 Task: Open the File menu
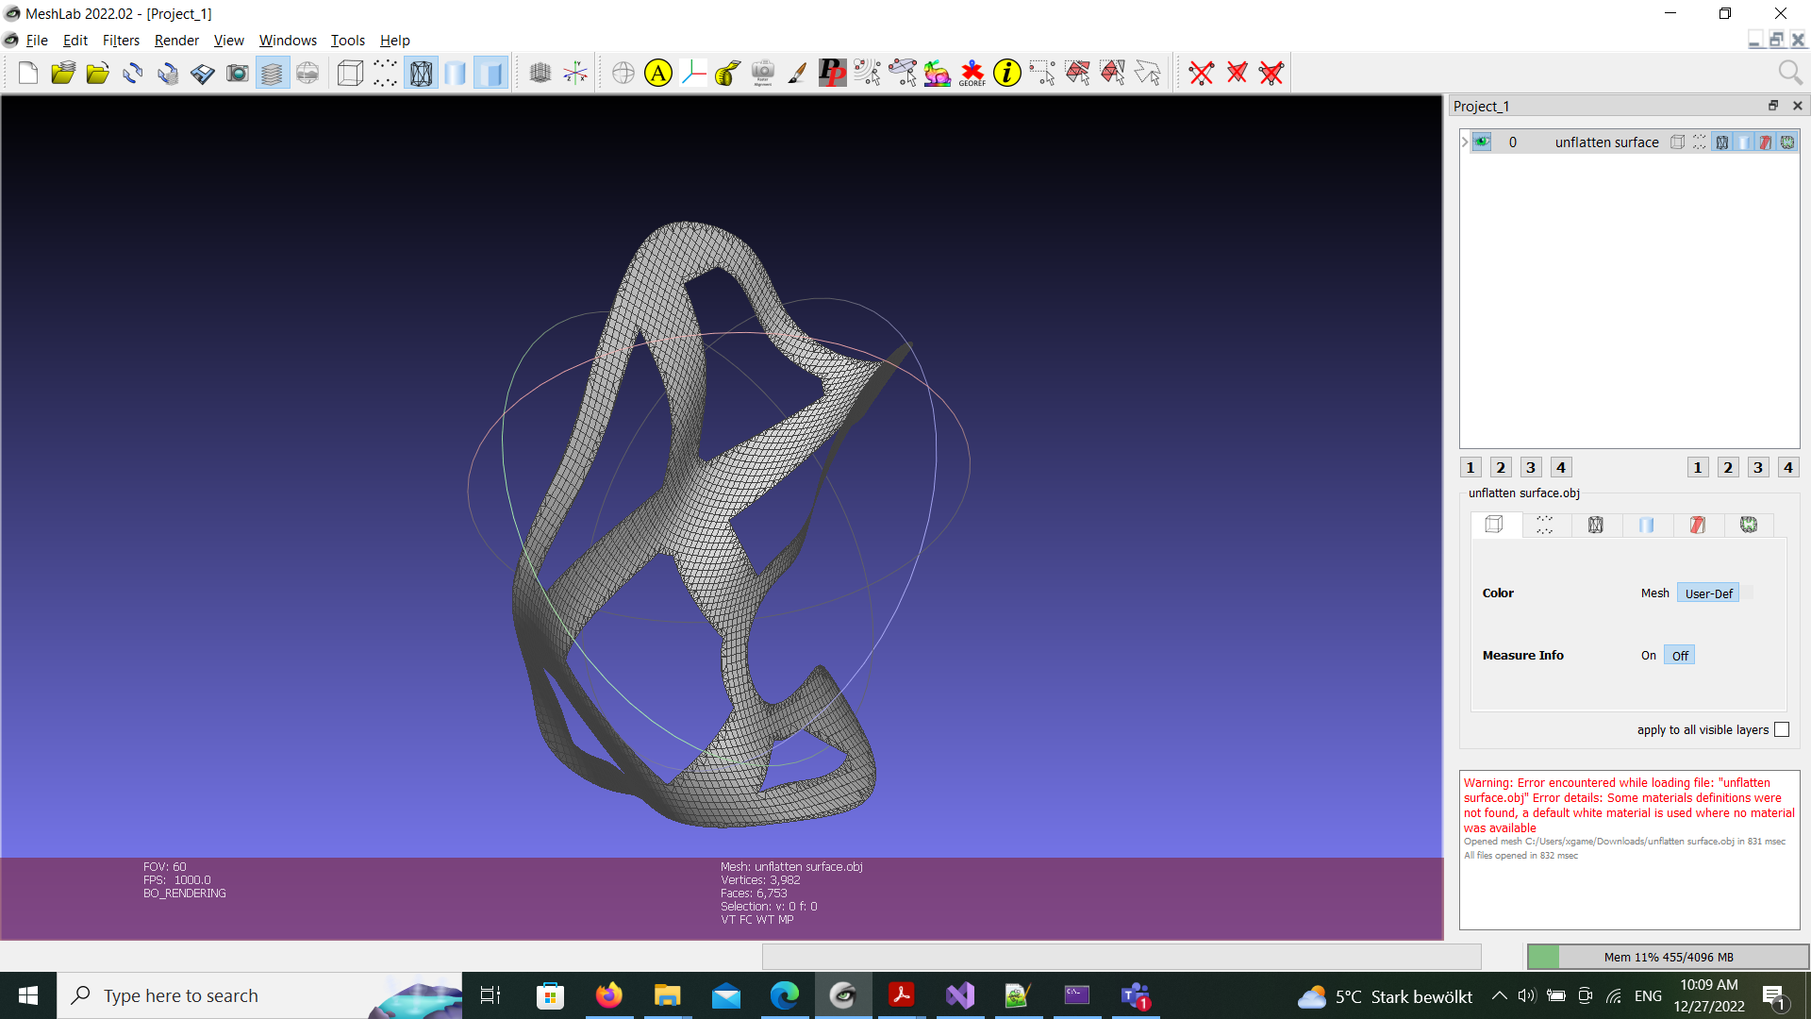point(37,41)
